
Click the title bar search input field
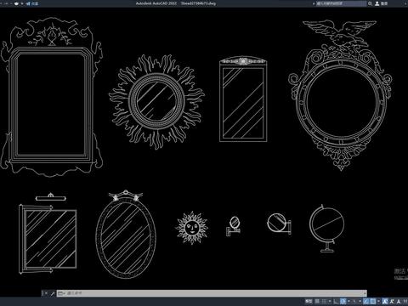point(341,3)
